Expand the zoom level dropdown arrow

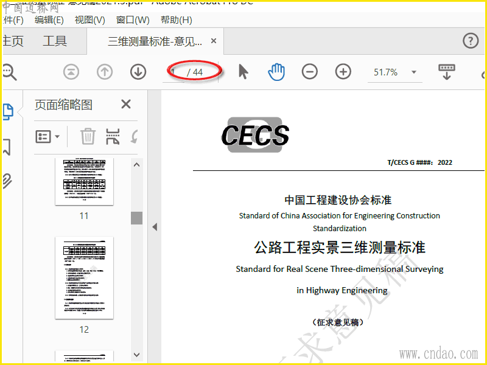click(x=414, y=72)
